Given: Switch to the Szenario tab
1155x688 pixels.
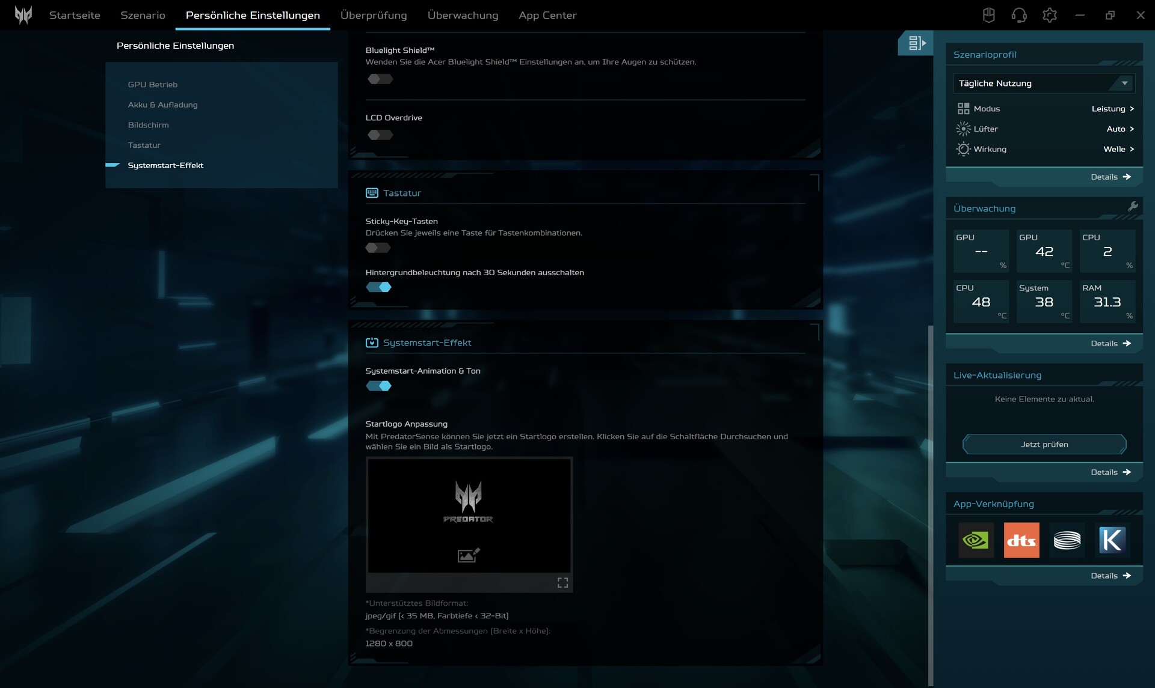Looking at the screenshot, I should 143,16.
